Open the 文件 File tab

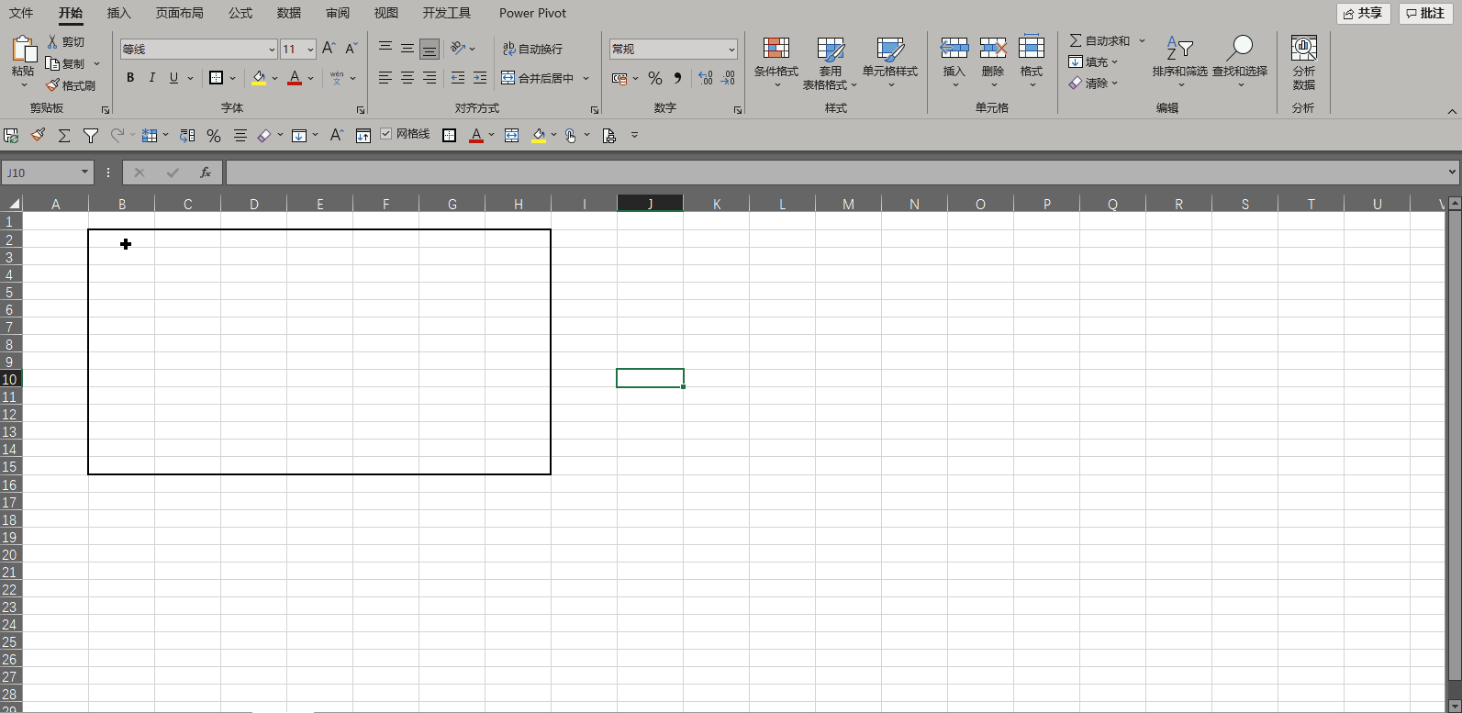click(21, 13)
